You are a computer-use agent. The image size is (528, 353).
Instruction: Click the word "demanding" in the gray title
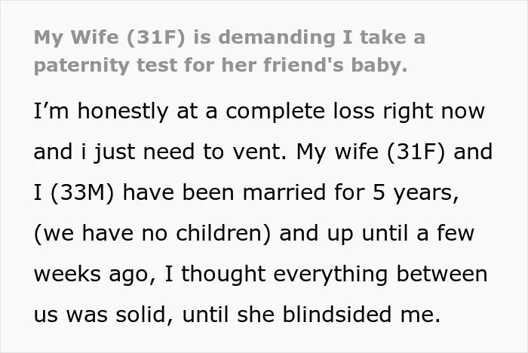click(x=277, y=38)
